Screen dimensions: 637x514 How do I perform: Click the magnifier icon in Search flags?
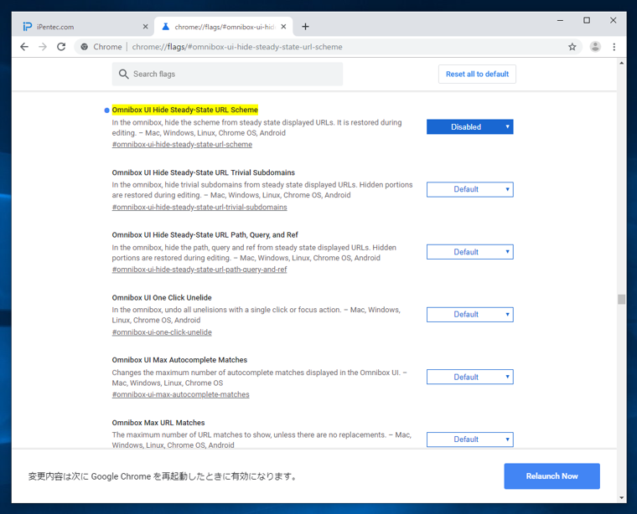(123, 74)
